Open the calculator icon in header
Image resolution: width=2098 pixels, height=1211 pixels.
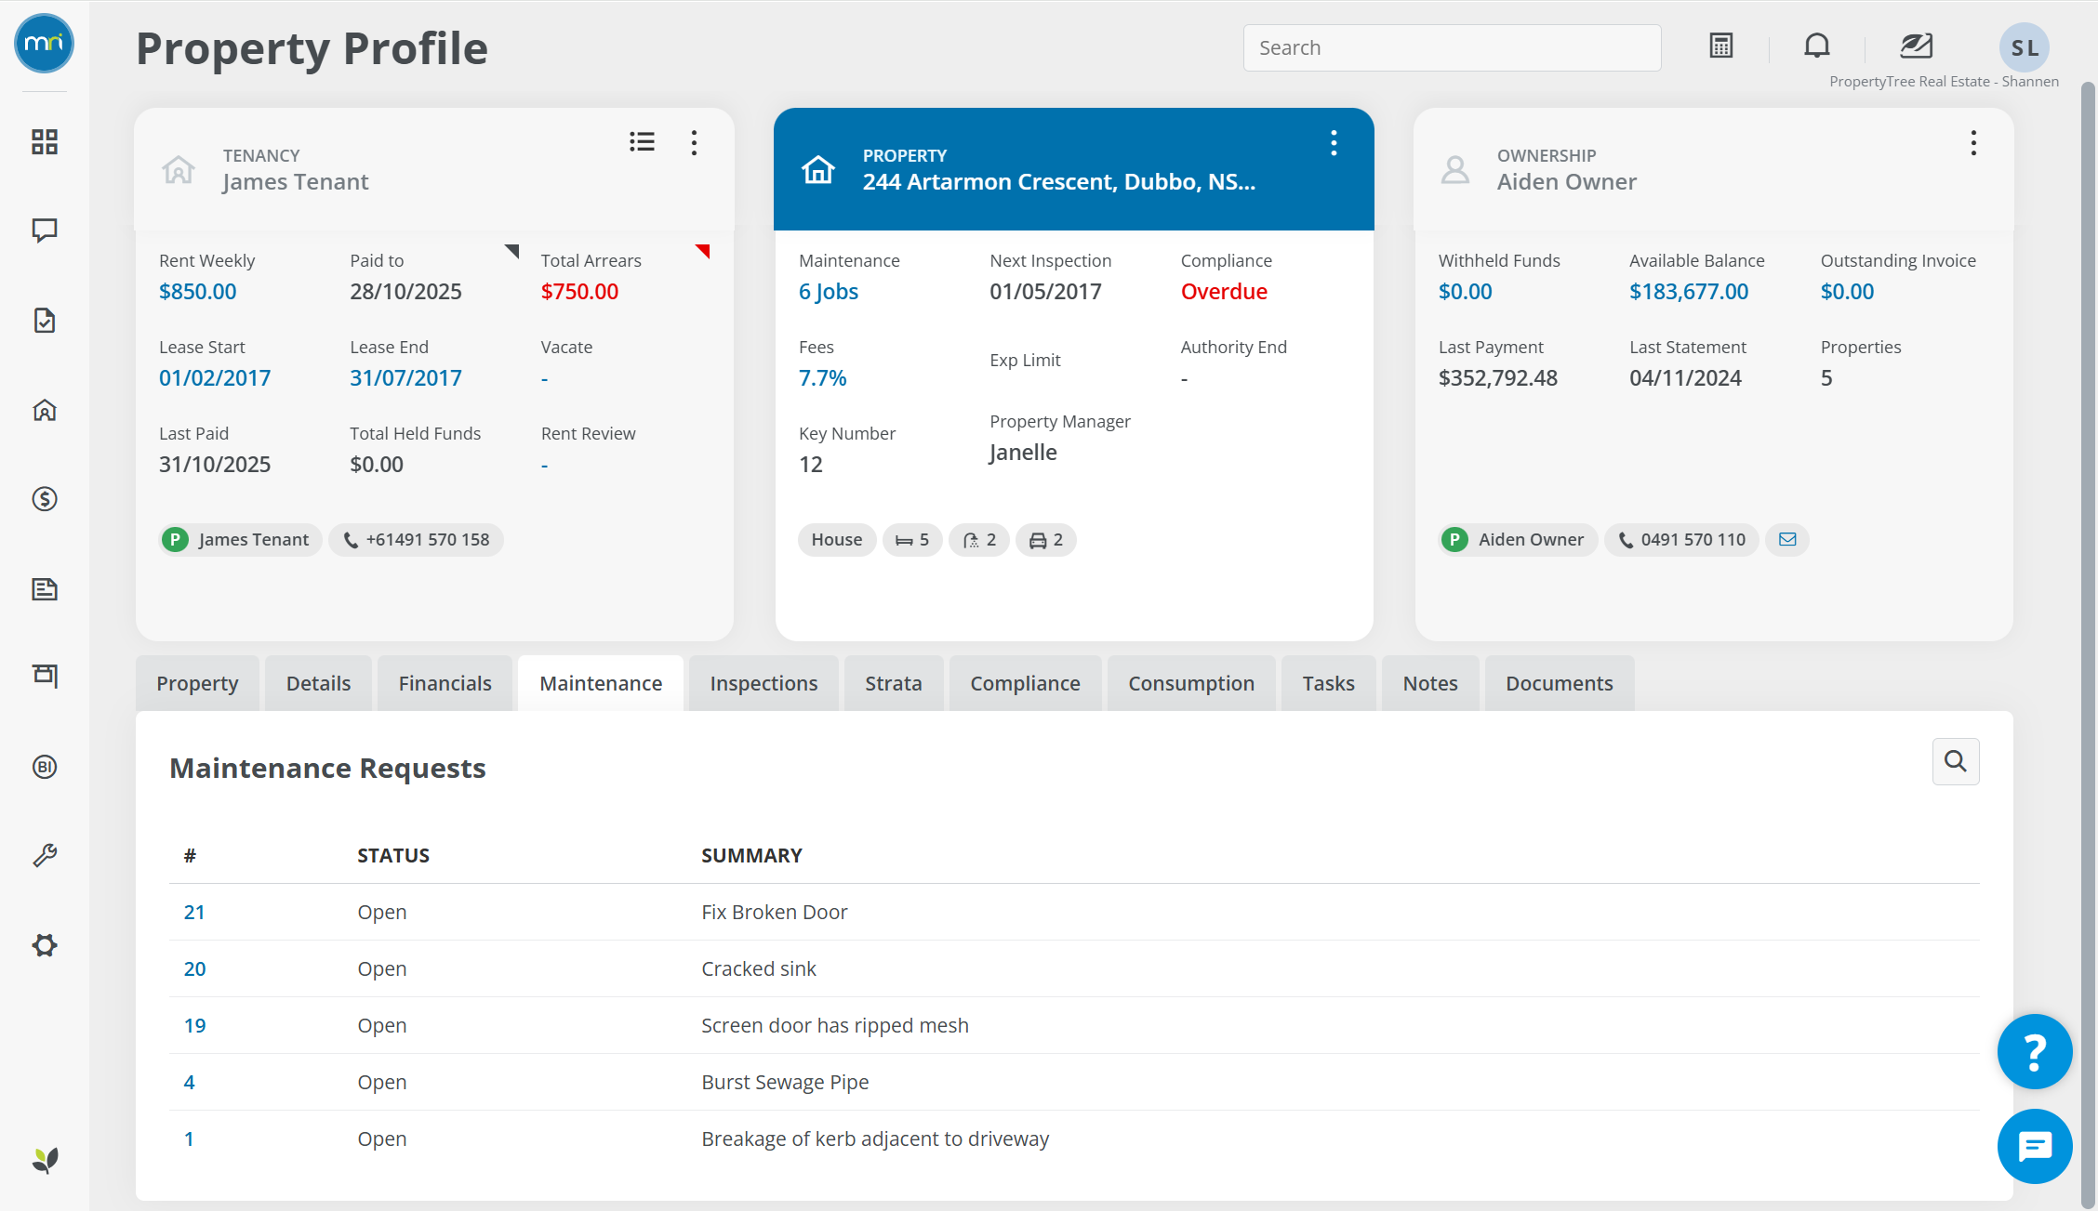(1721, 46)
